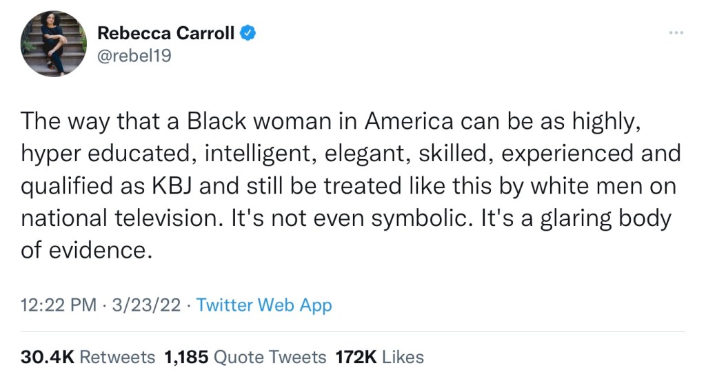This screenshot has width=706, height=381.
Task: Click the 12:22 PM timestamp
Action: (x=58, y=305)
